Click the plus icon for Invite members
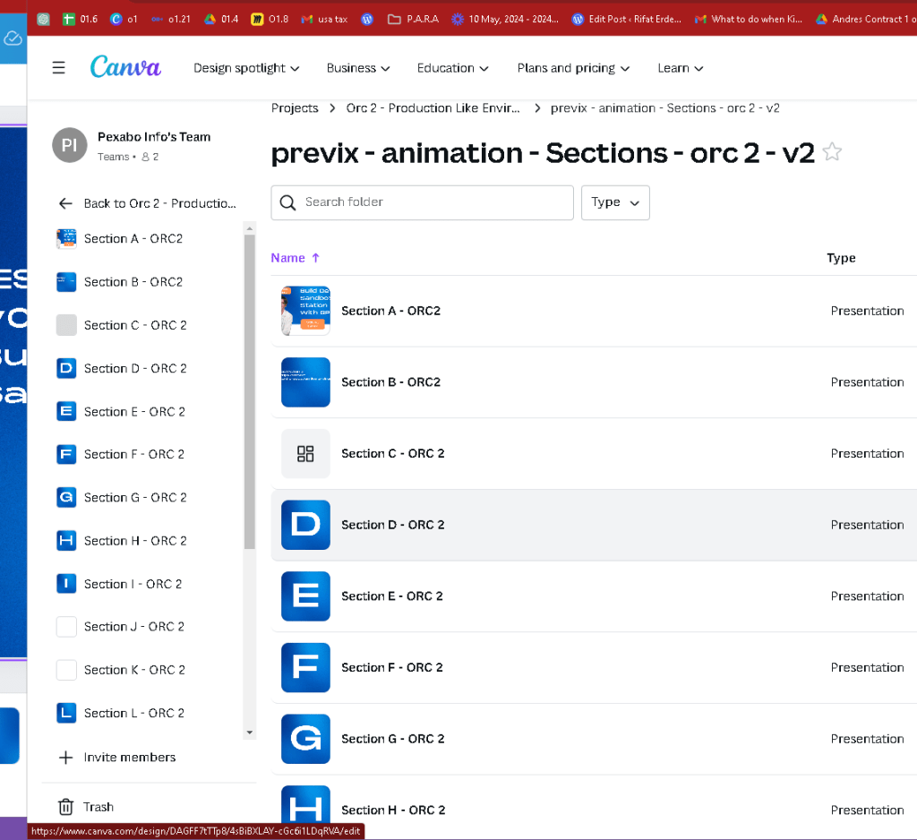The height and width of the screenshot is (840, 917). [65, 758]
